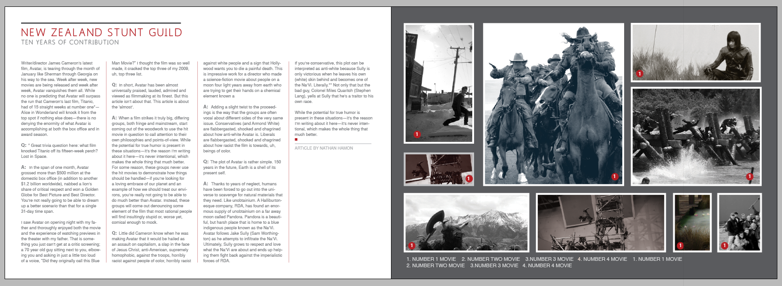Select the wide scaffold photo with falling stuntman
782x286 pixels.
pos(601,222)
